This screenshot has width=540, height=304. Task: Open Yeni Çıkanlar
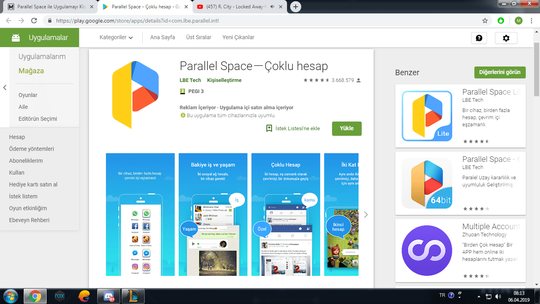pyautogui.click(x=238, y=37)
